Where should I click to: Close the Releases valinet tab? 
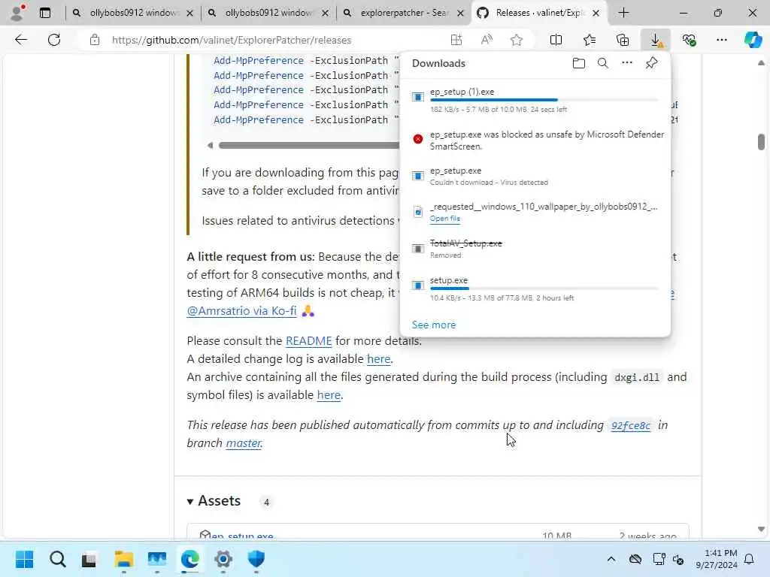pyautogui.click(x=596, y=14)
